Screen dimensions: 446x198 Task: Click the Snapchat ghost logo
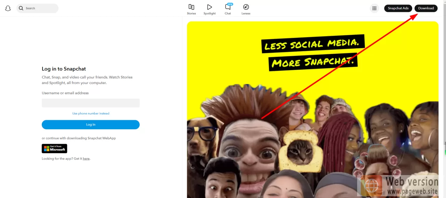point(8,8)
